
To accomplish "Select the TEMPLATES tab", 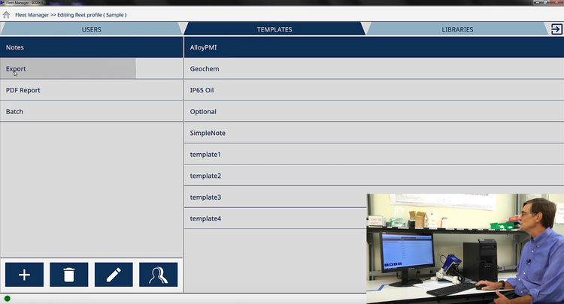I will [x=274, y=30].
